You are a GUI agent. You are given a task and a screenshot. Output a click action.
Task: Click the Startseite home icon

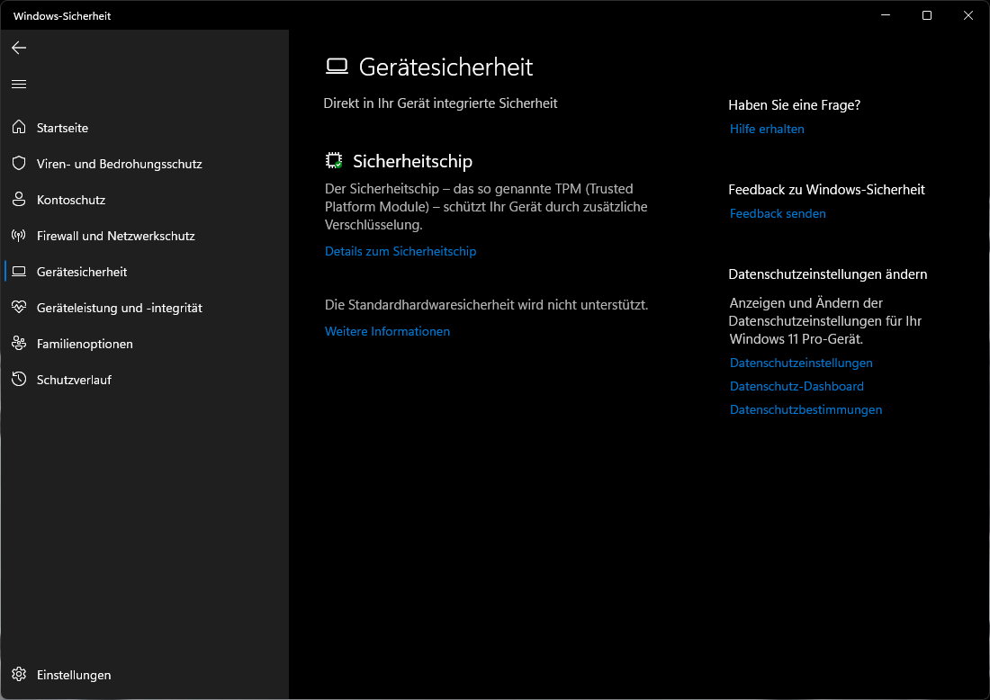pyautogui.click(x=19, y=128)
